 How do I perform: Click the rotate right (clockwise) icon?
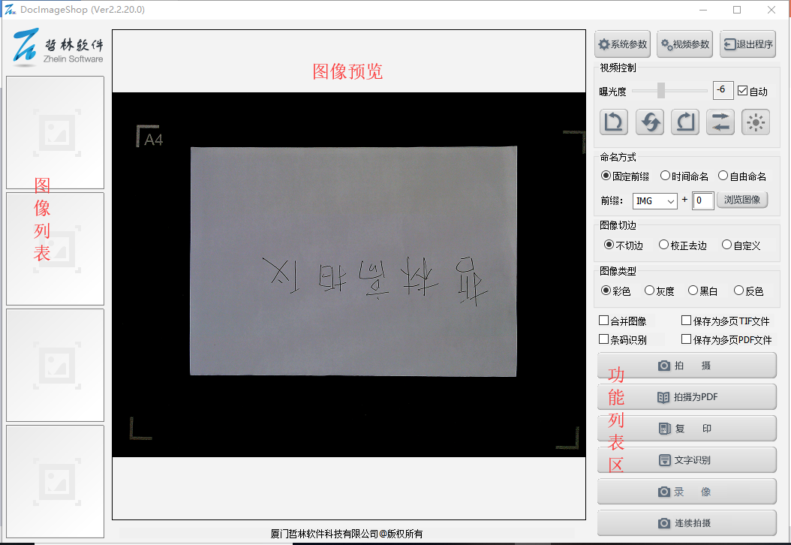[x=685, y=122]
